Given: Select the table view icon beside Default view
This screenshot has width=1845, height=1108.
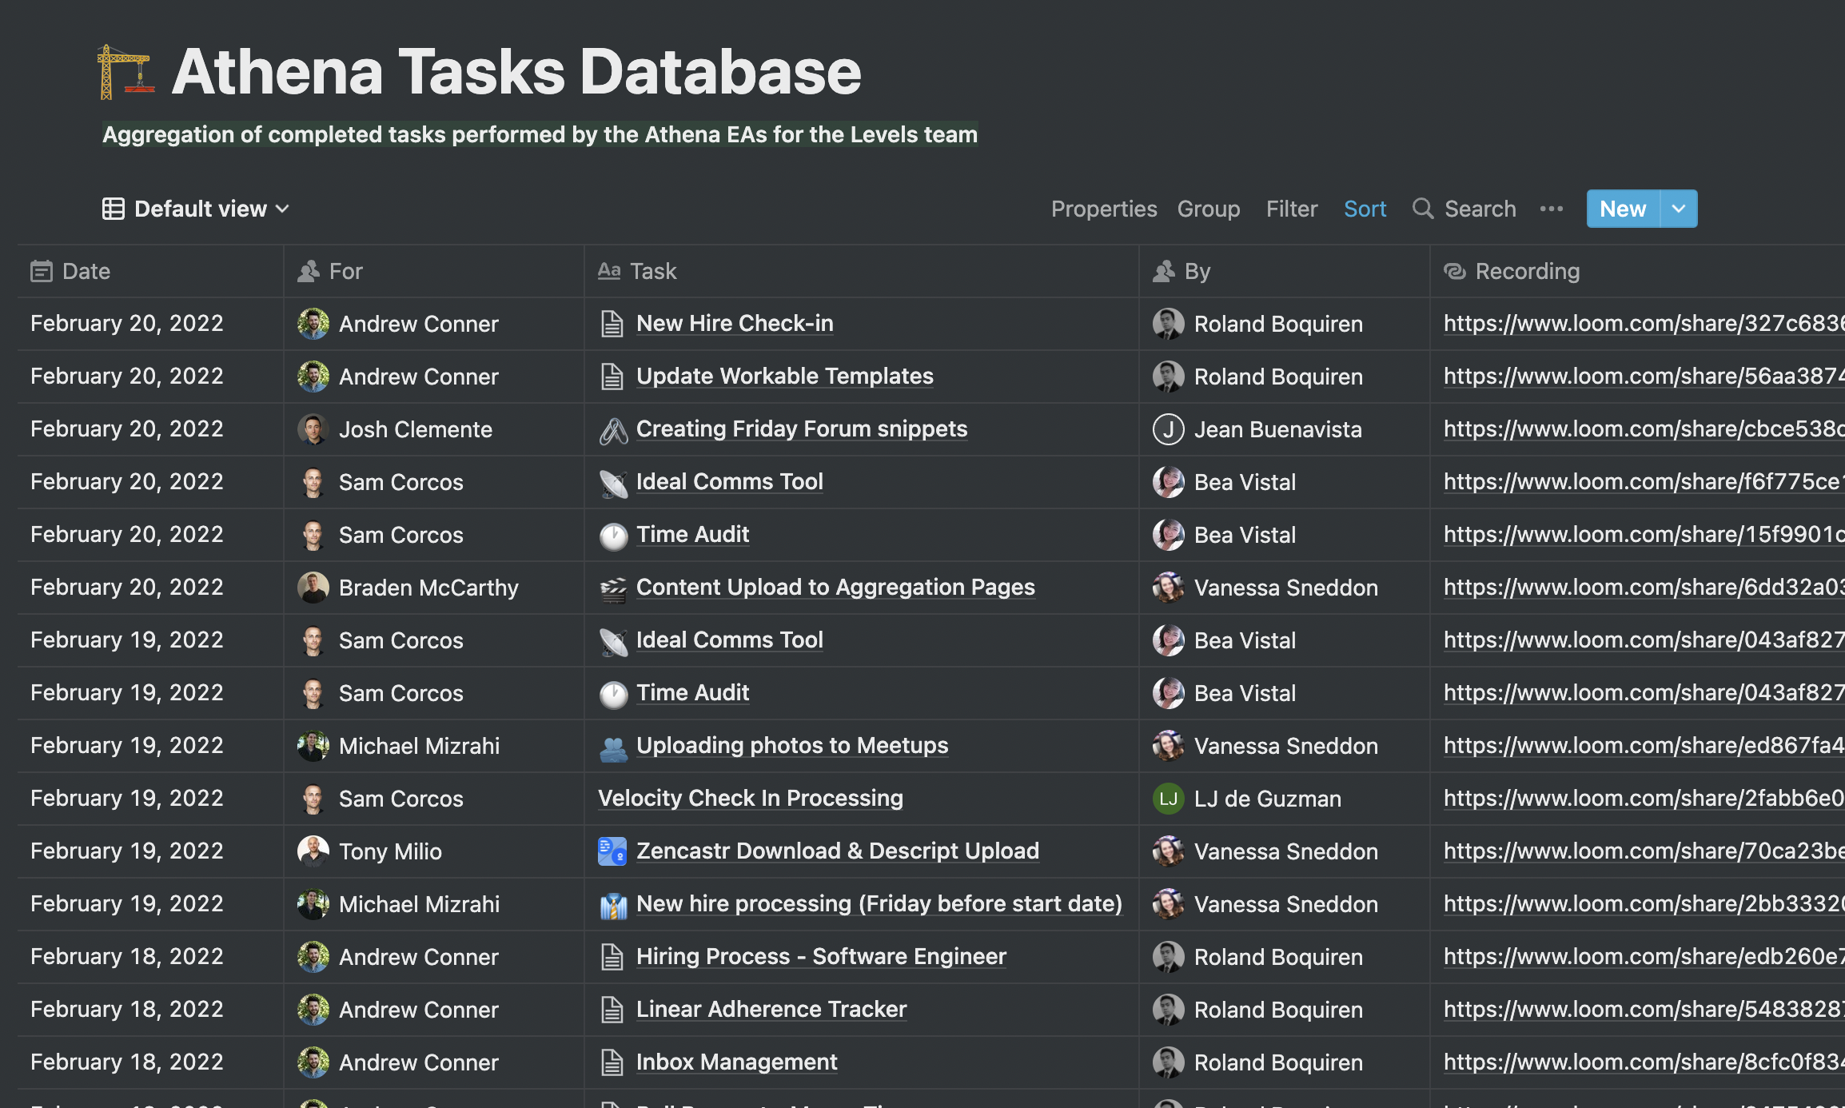Looking at the screenshot, I should click(x=114, y=209).
